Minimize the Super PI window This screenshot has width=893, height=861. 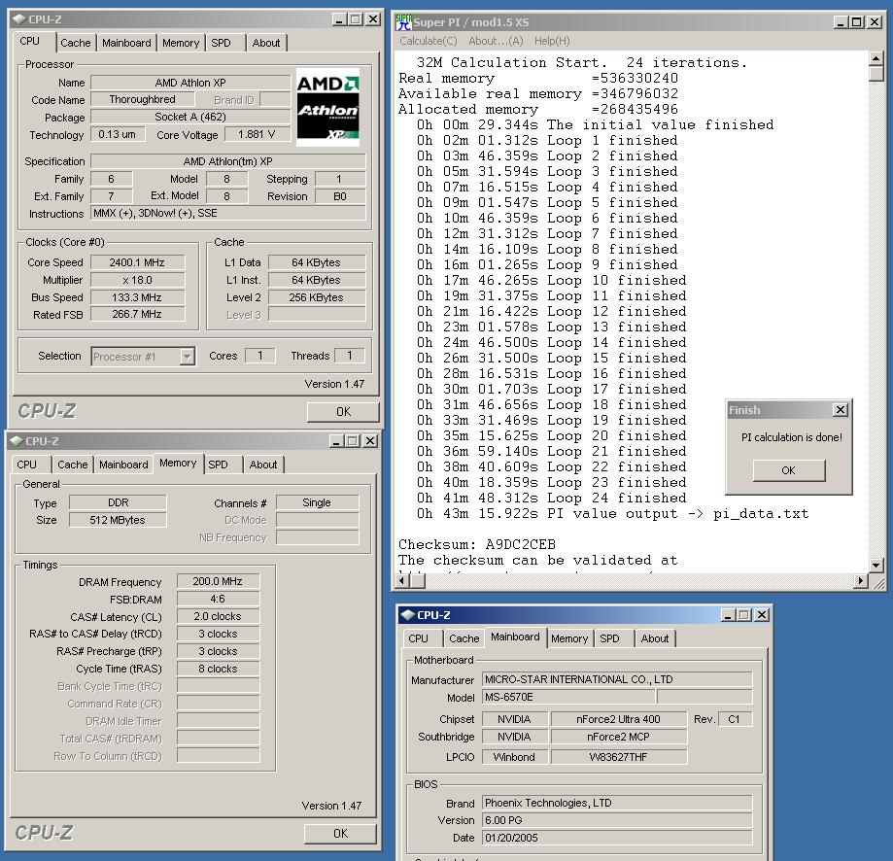coord(841,22)
